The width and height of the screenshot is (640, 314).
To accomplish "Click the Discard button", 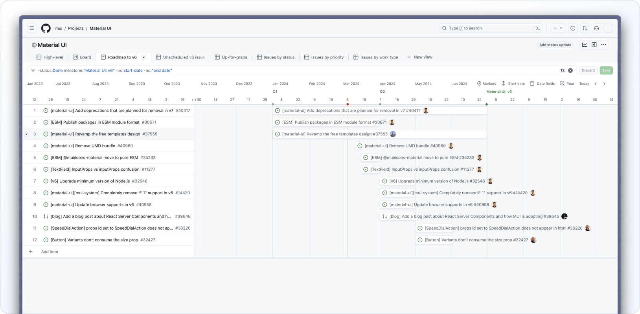I will (588, 71).
